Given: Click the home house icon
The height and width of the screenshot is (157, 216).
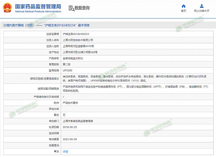Looking at the screenshot, I should (x=183, y=6).
